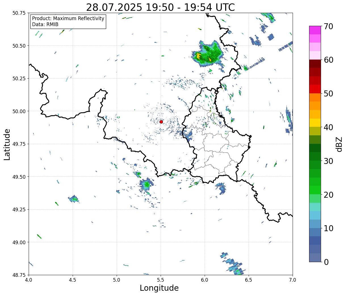
Task: Click the latitude tick label 48.75
Action: pyautogui.click(x=19, y=275)
